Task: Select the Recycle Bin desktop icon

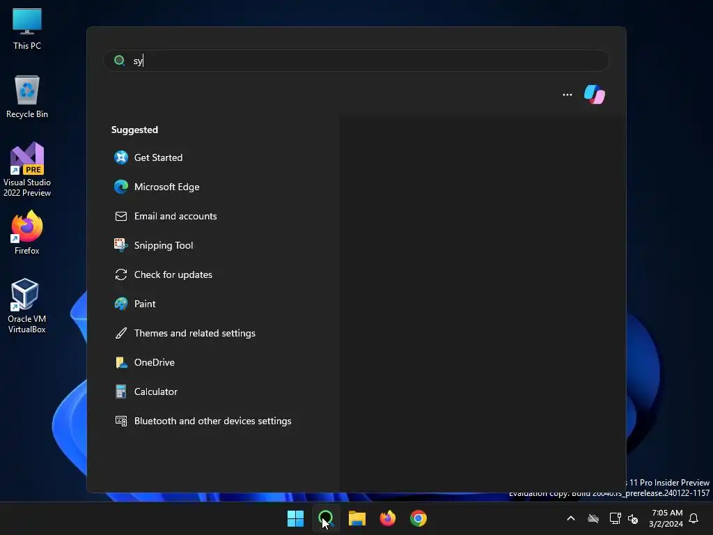Action: [27, 97]
